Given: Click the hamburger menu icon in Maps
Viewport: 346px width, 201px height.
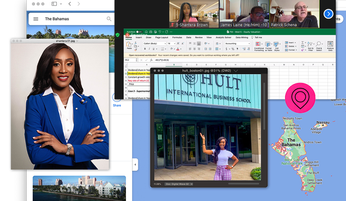Looking at the screenshot, I should 36,19.
